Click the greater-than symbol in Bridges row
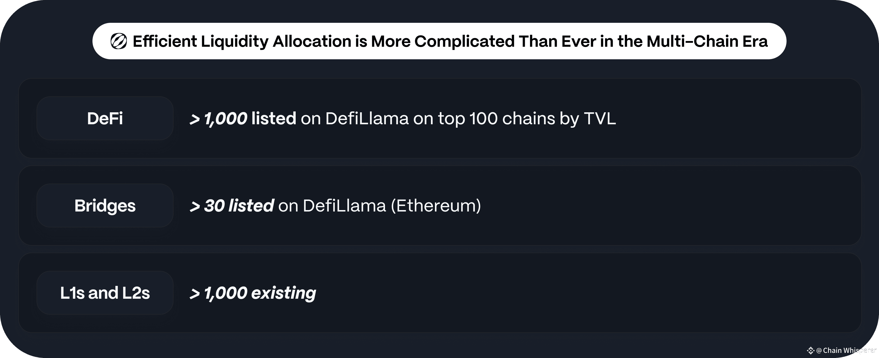The width and height of the screenshot is (879, 358). (x=195, y=207)
